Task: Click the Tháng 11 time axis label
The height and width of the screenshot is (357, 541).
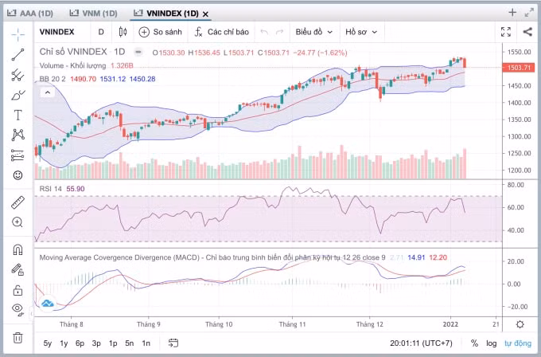Action: tap(292, 324)
